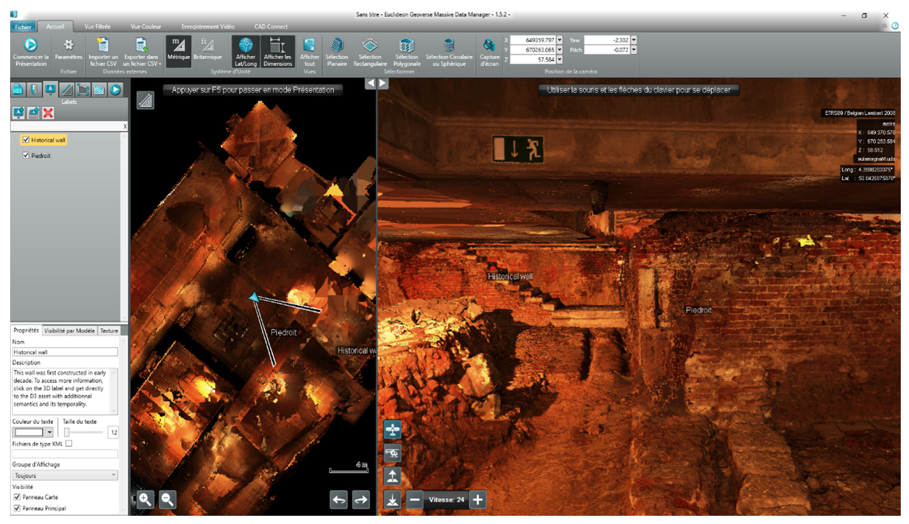Click Commencer la Présentation icon
This screenshot has height=524, width=909.
30,45
